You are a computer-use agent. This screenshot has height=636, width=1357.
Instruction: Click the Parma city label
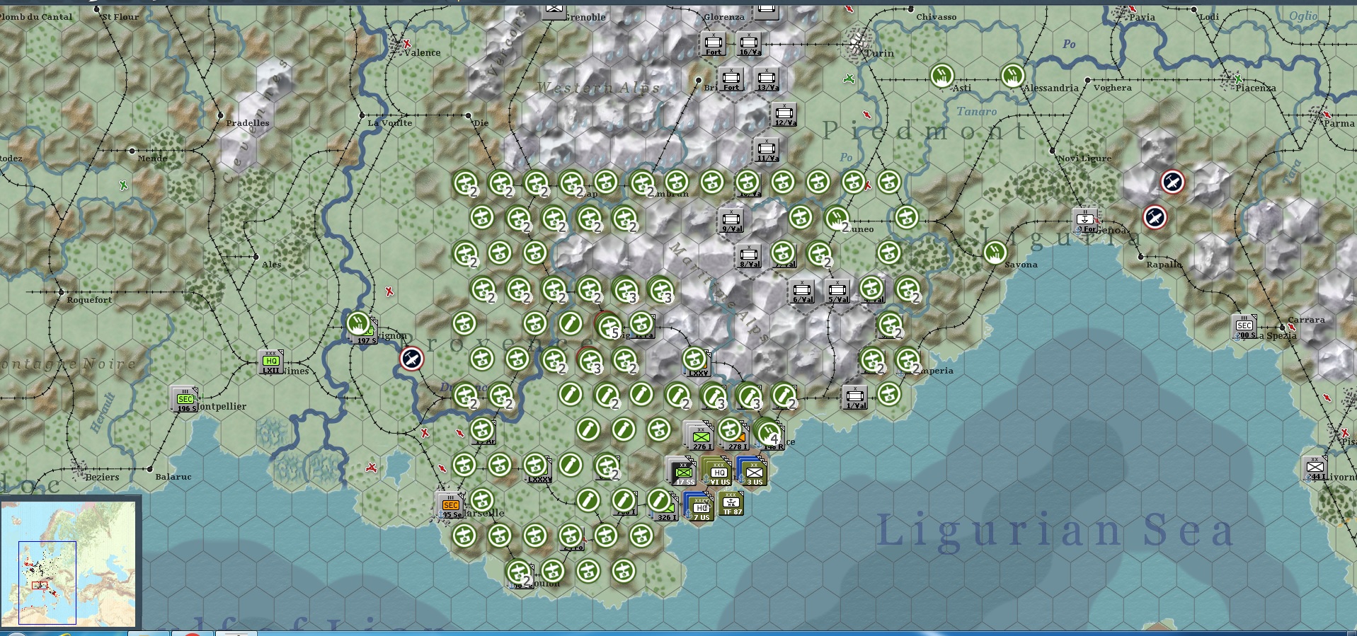coord(1339,124)
